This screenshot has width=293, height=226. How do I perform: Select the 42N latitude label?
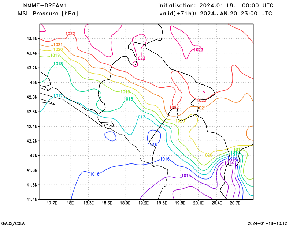(x=34, y=155)
